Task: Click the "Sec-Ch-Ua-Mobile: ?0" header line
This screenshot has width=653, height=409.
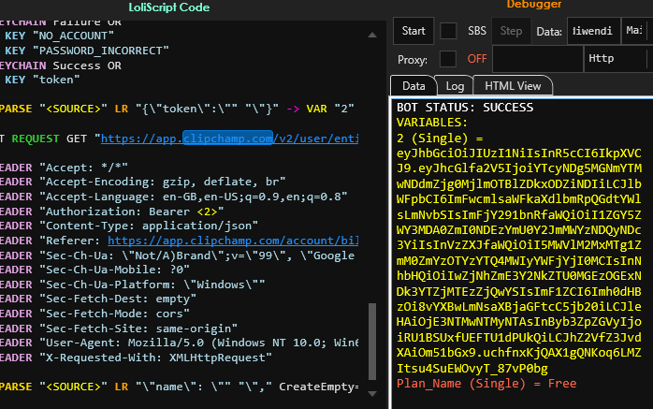Action: (94, 270)
